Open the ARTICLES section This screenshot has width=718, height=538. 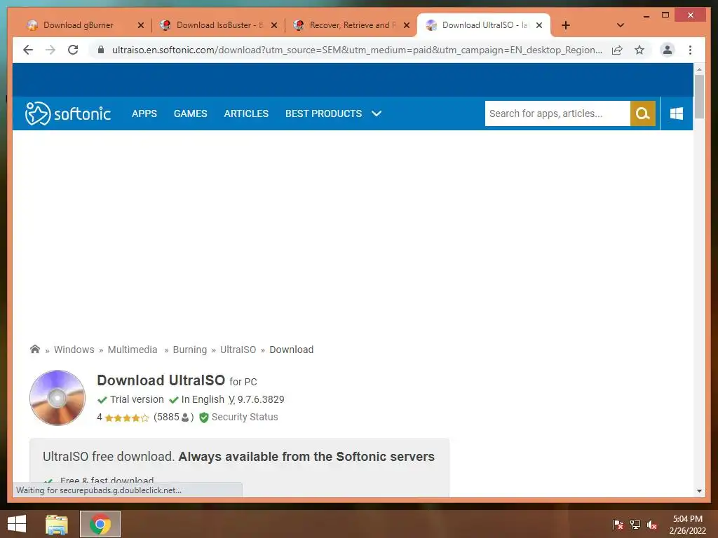tap(246, 113)
